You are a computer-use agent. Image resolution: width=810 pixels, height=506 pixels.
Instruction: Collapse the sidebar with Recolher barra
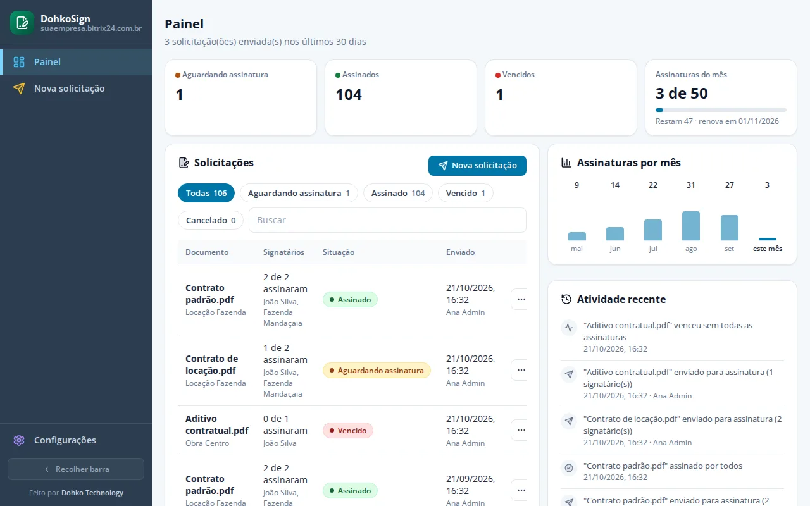pyautogui.click(x=76, y=469)
